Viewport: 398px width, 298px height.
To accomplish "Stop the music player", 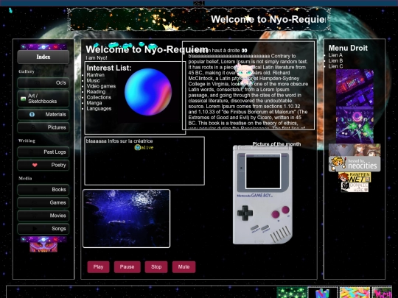I will (x=156, y=267).
